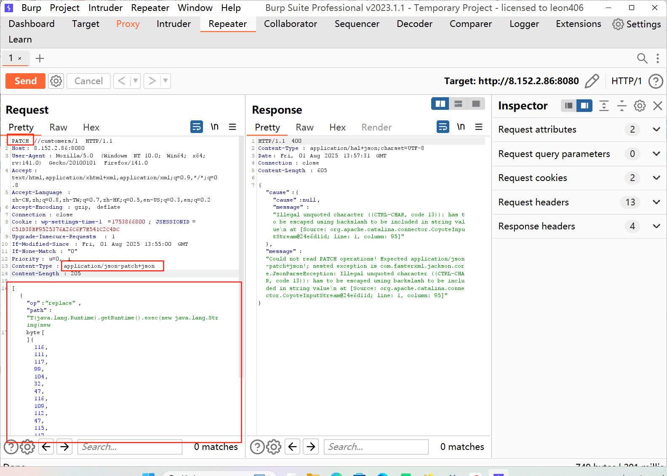Focus the response search field

point(376,447)
